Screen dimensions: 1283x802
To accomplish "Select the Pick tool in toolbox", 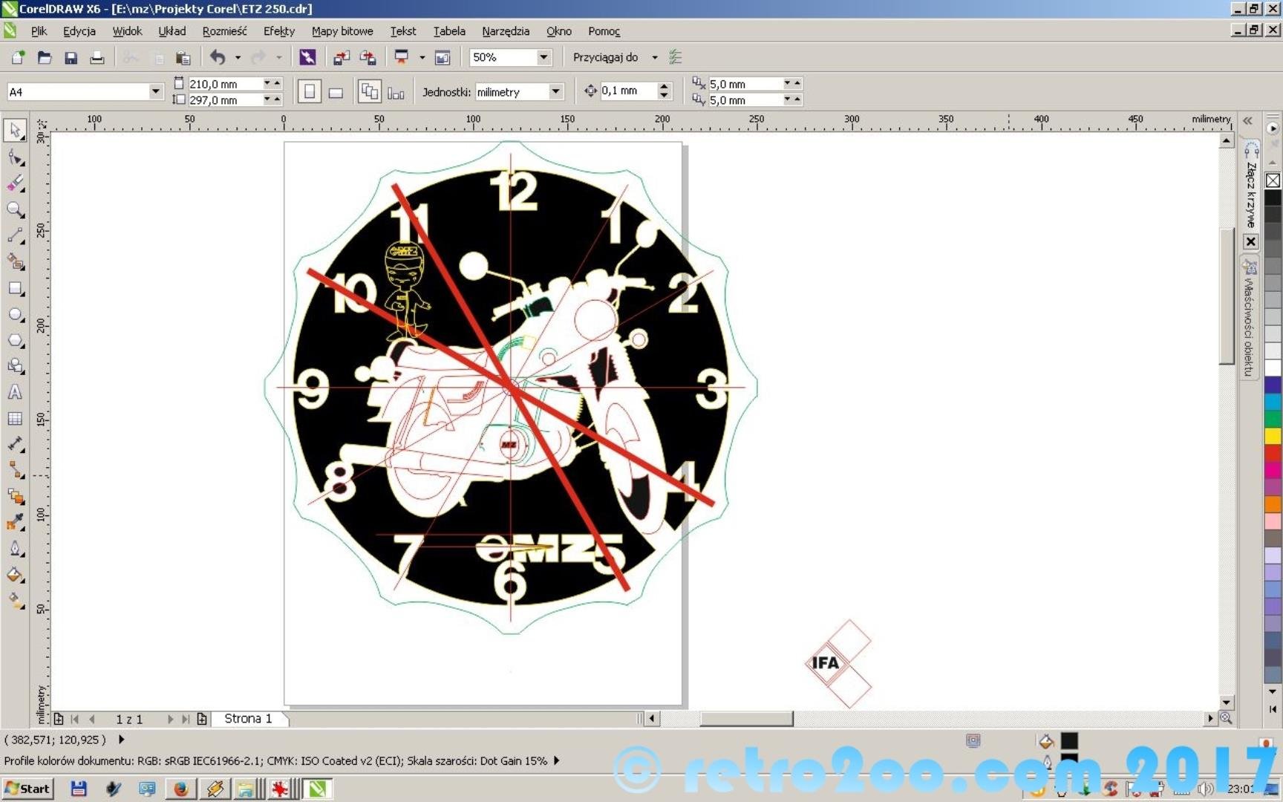I will pos(15,130).
